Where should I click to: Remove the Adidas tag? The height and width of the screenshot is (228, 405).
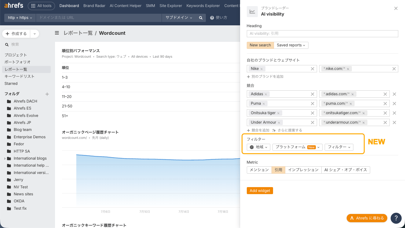tap(266, 94)
